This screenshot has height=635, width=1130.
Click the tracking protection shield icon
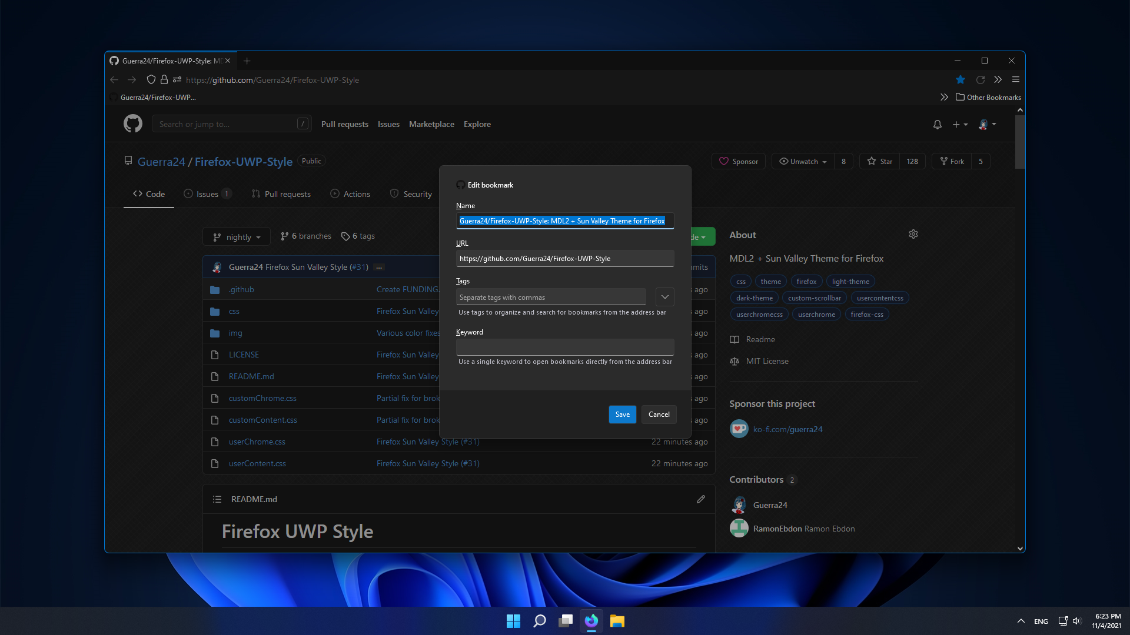coord(151,80)
